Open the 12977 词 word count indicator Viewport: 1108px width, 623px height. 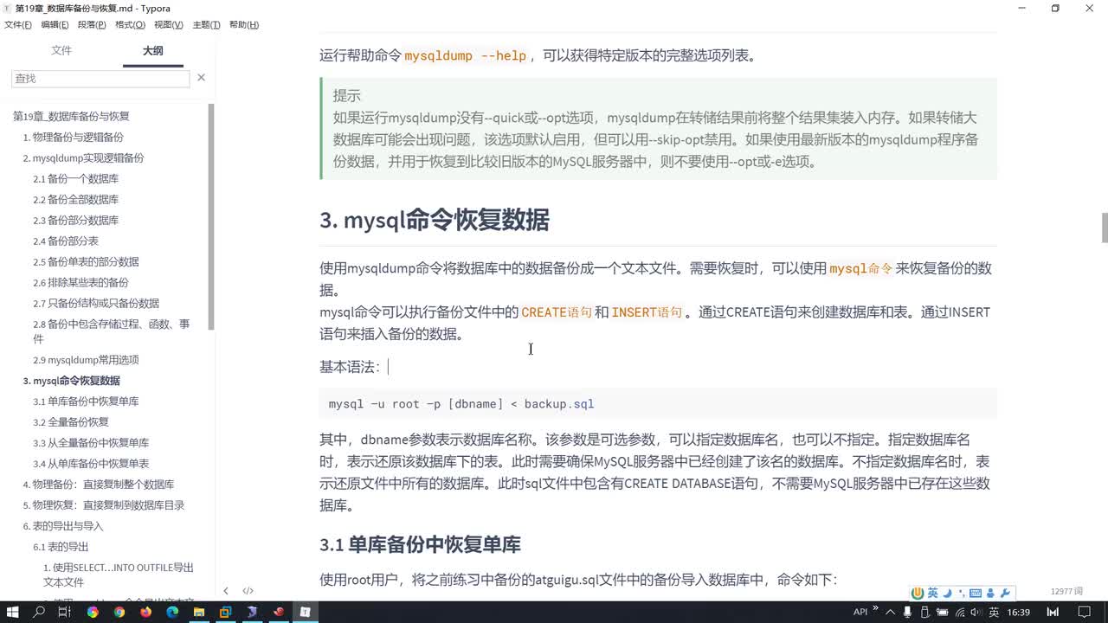1066,591
